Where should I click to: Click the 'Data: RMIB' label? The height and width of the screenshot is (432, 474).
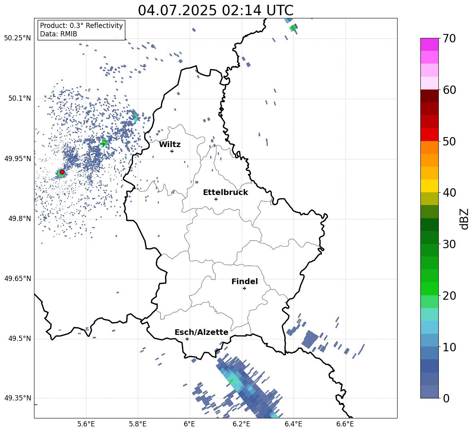[58, 34]
